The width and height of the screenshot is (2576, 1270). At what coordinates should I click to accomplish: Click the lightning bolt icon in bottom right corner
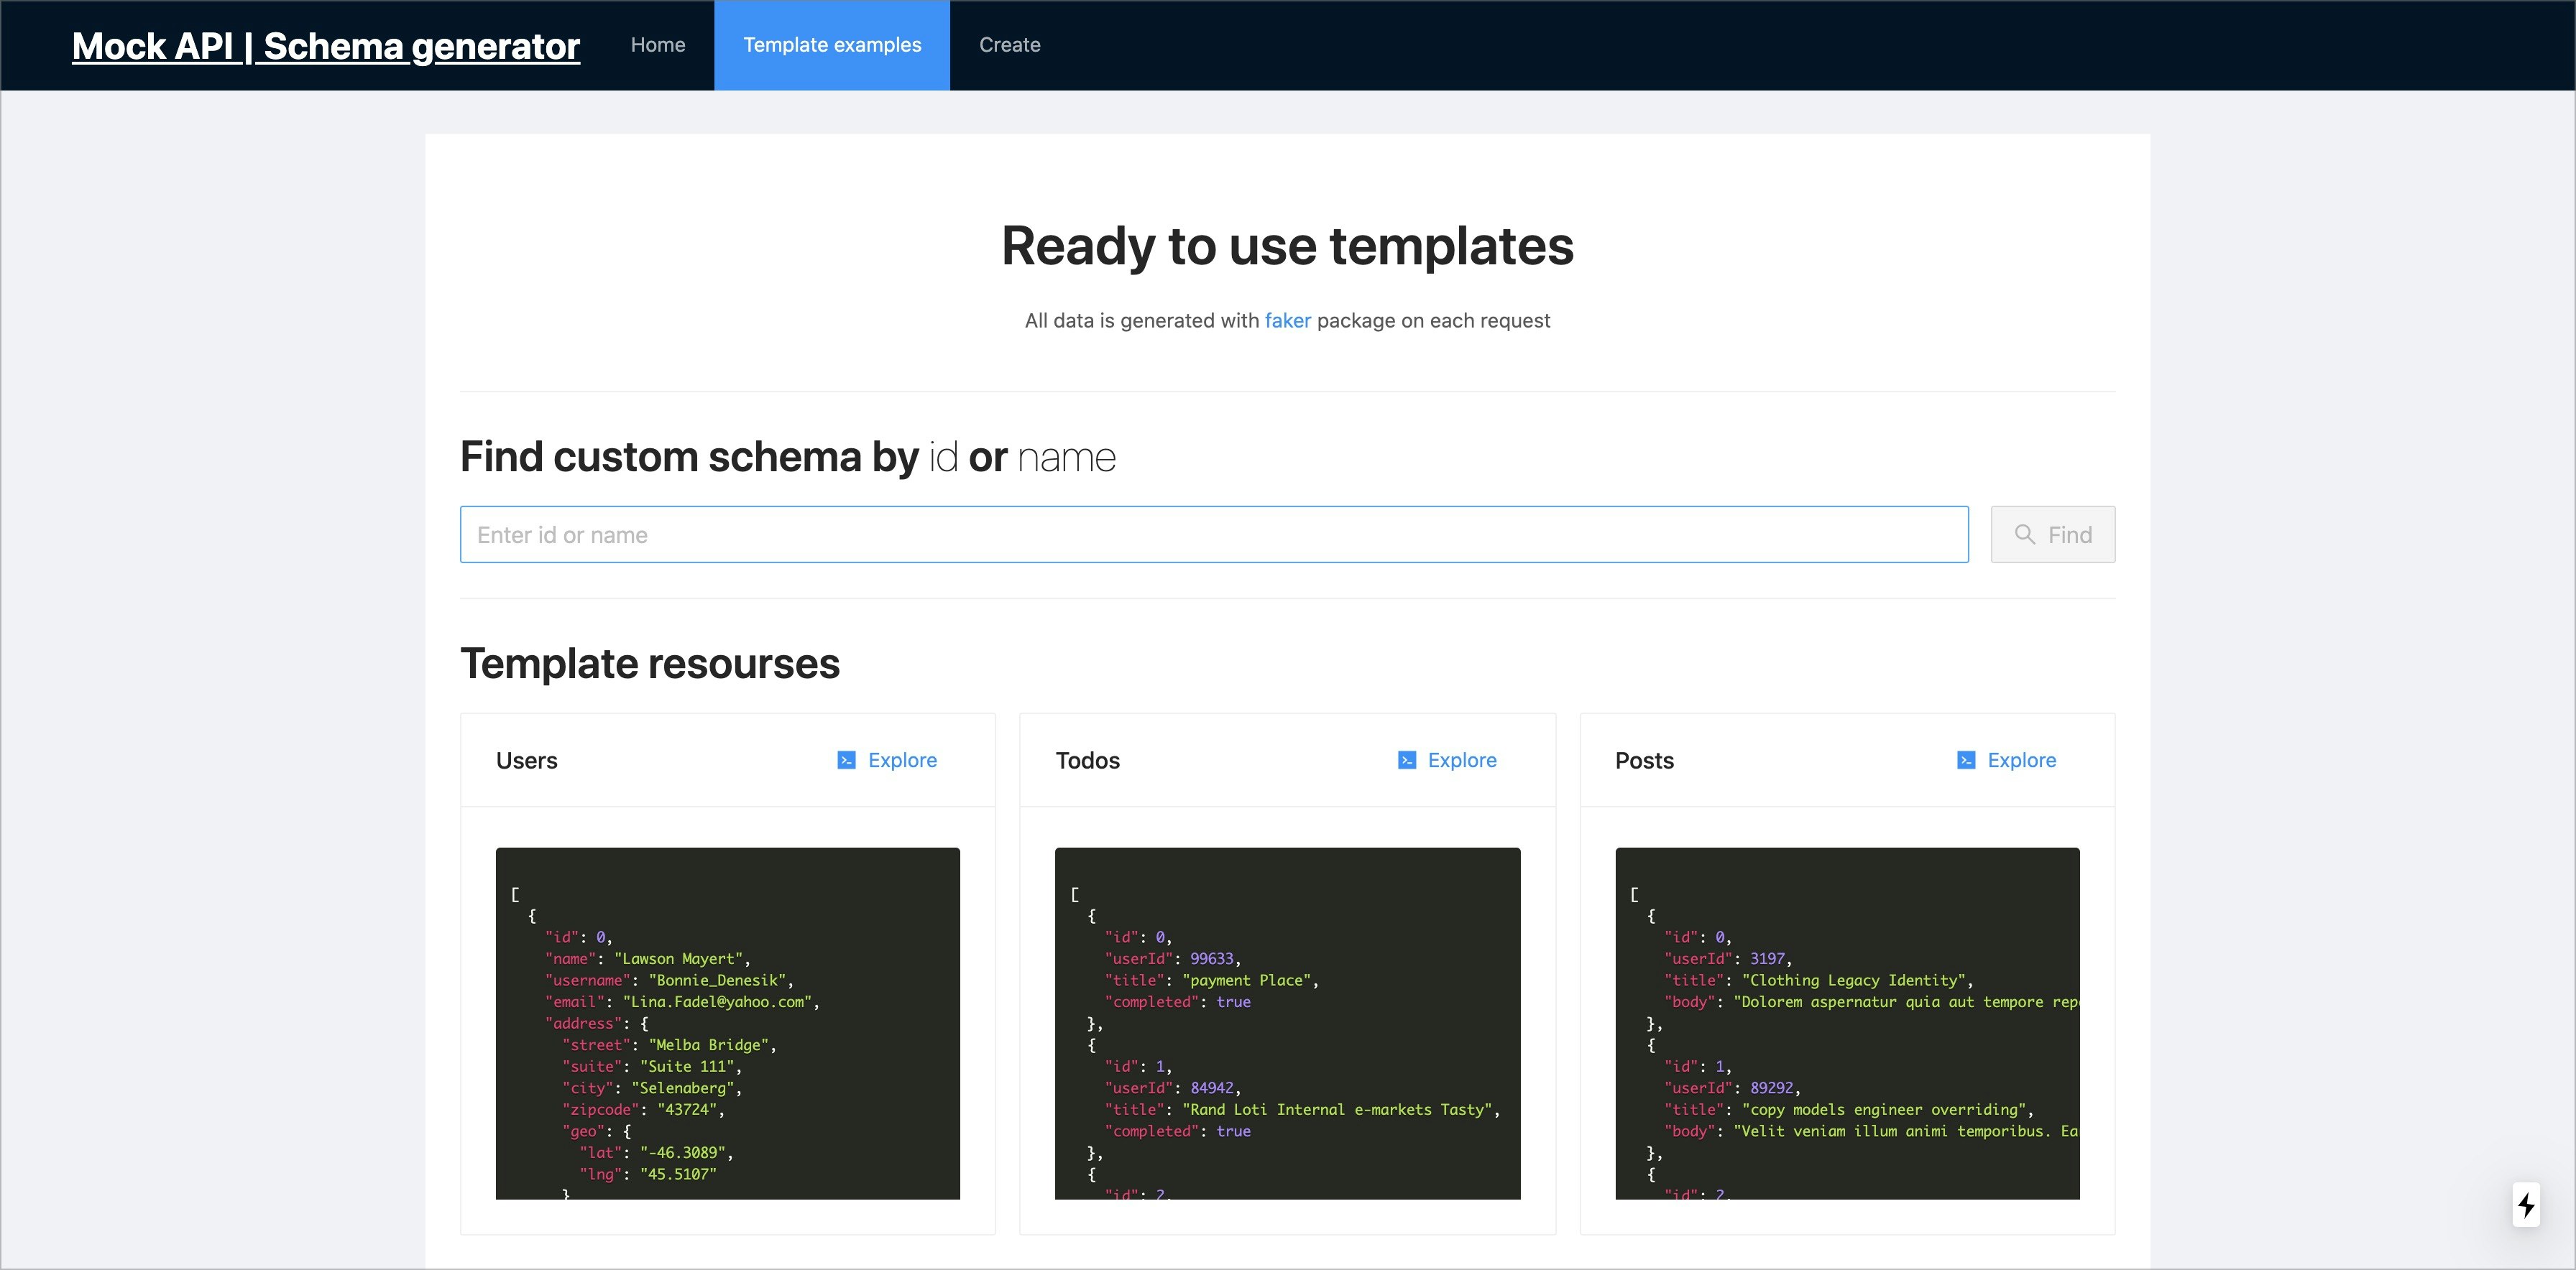pos(2528,1206)
